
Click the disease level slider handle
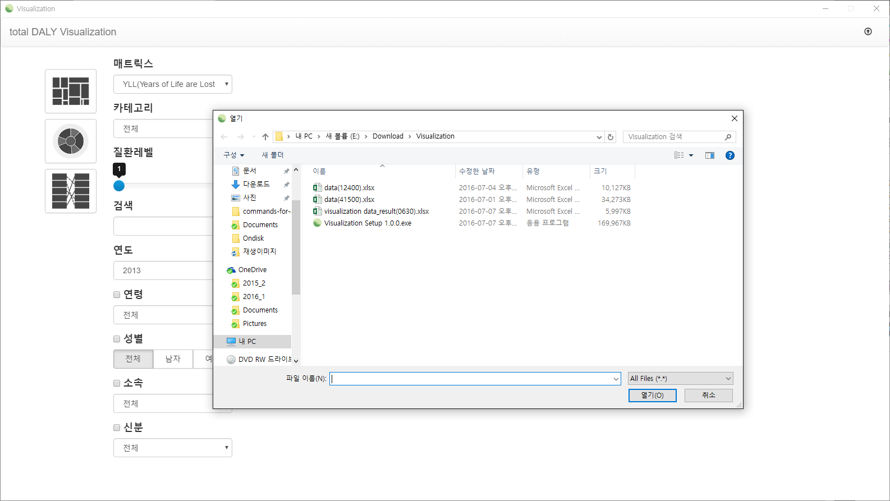[119, 186]
